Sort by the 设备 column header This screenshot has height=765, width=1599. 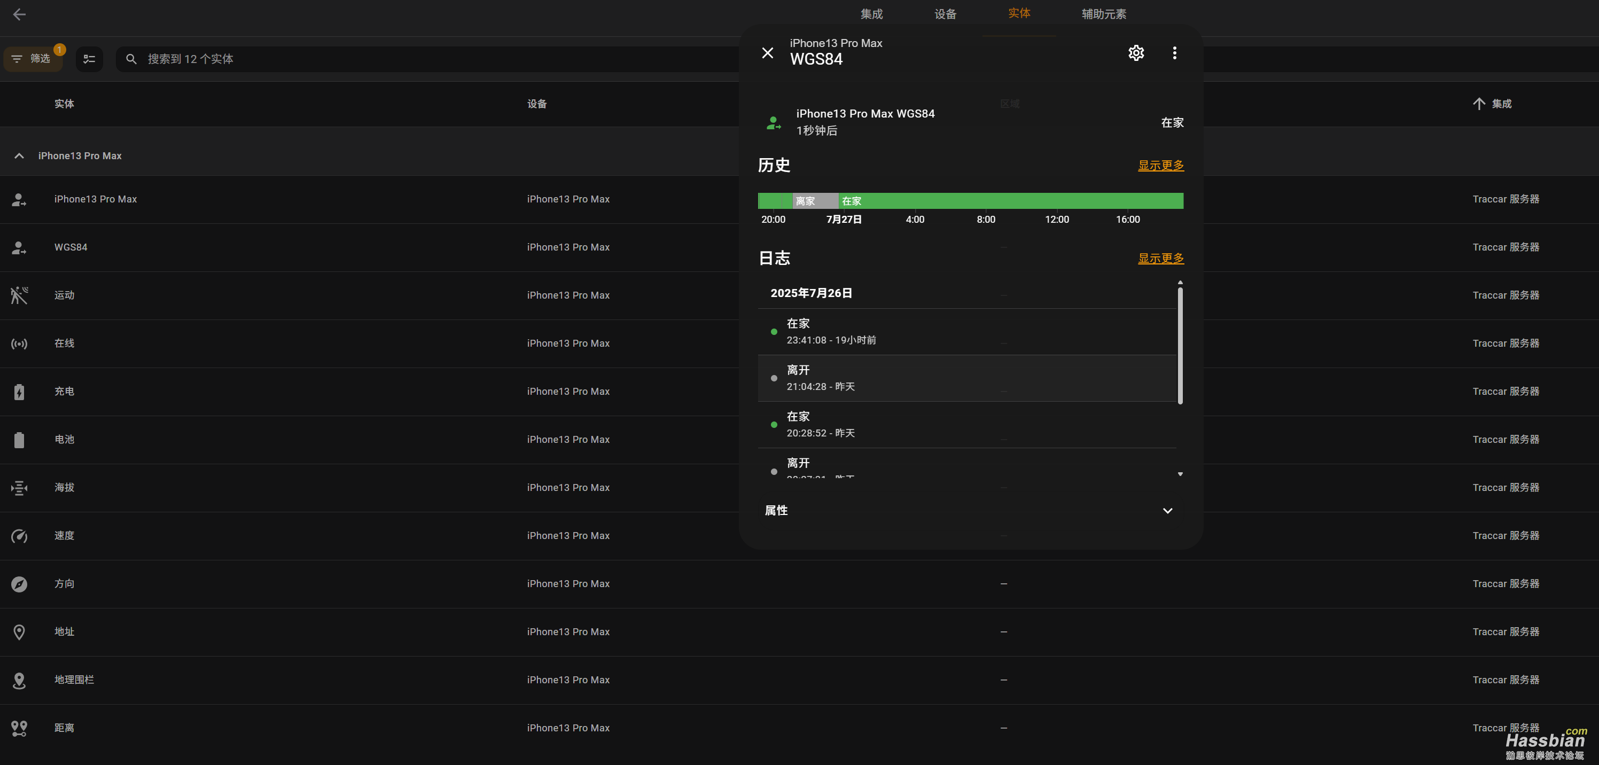(x=537, y=104)
